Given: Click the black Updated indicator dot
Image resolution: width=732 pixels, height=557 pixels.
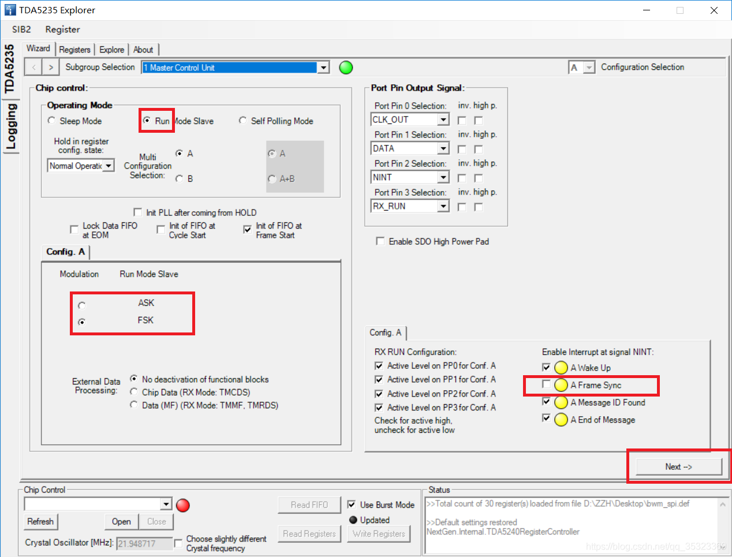Looking at the screenshot, I should [x=353, y=520].
